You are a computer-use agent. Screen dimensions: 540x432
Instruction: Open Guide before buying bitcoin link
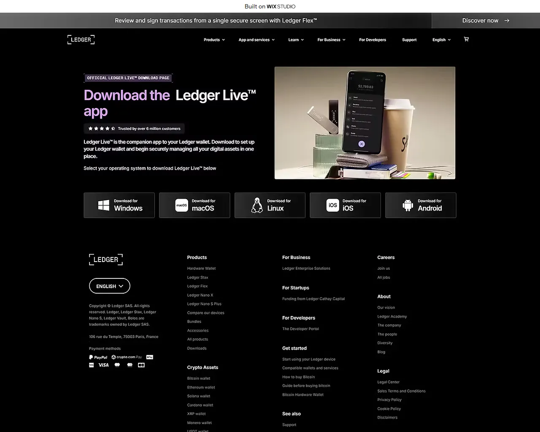(306, 386)
